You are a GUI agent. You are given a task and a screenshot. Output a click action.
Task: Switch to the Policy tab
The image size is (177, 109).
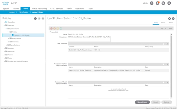(x=156, y=23)
